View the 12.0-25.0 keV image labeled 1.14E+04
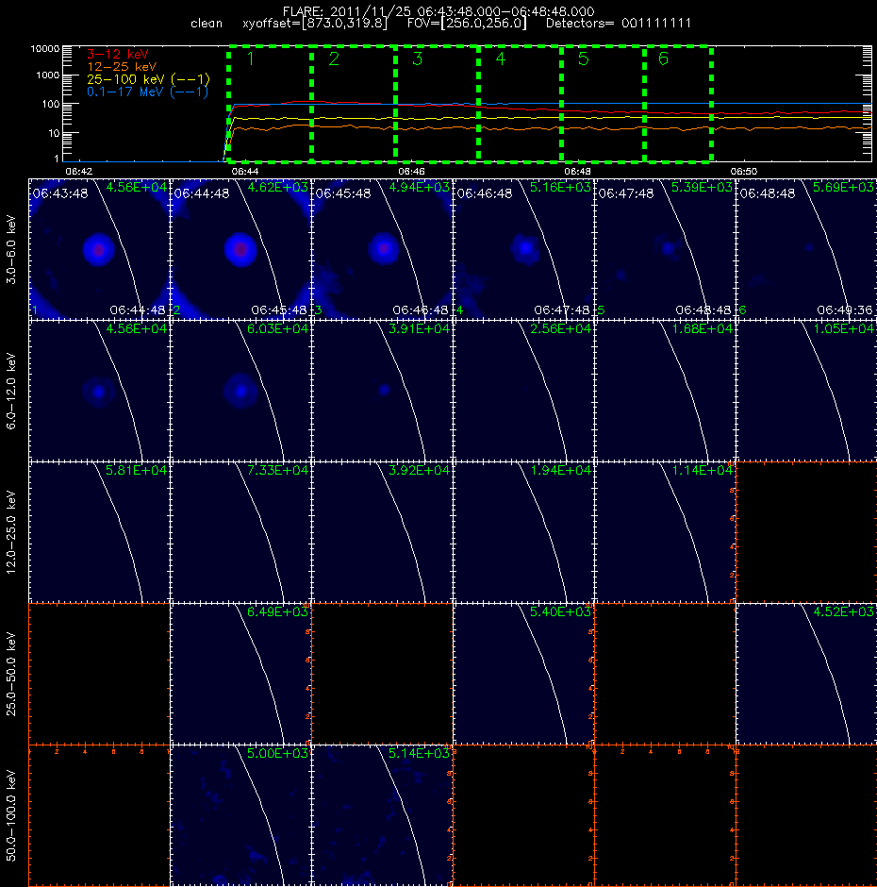 665,532
